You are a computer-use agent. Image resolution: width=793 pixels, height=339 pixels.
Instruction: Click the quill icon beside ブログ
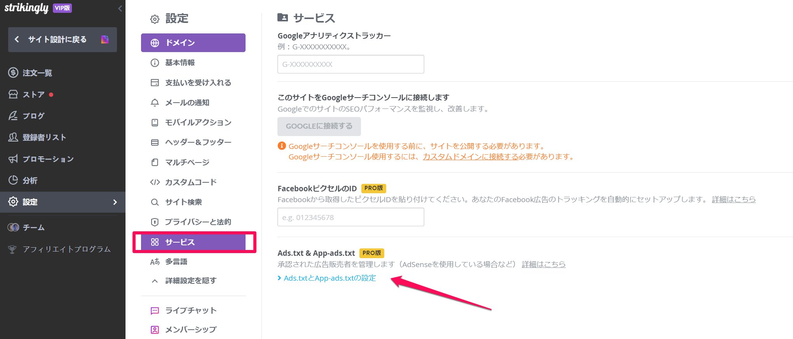pos(13,116)
